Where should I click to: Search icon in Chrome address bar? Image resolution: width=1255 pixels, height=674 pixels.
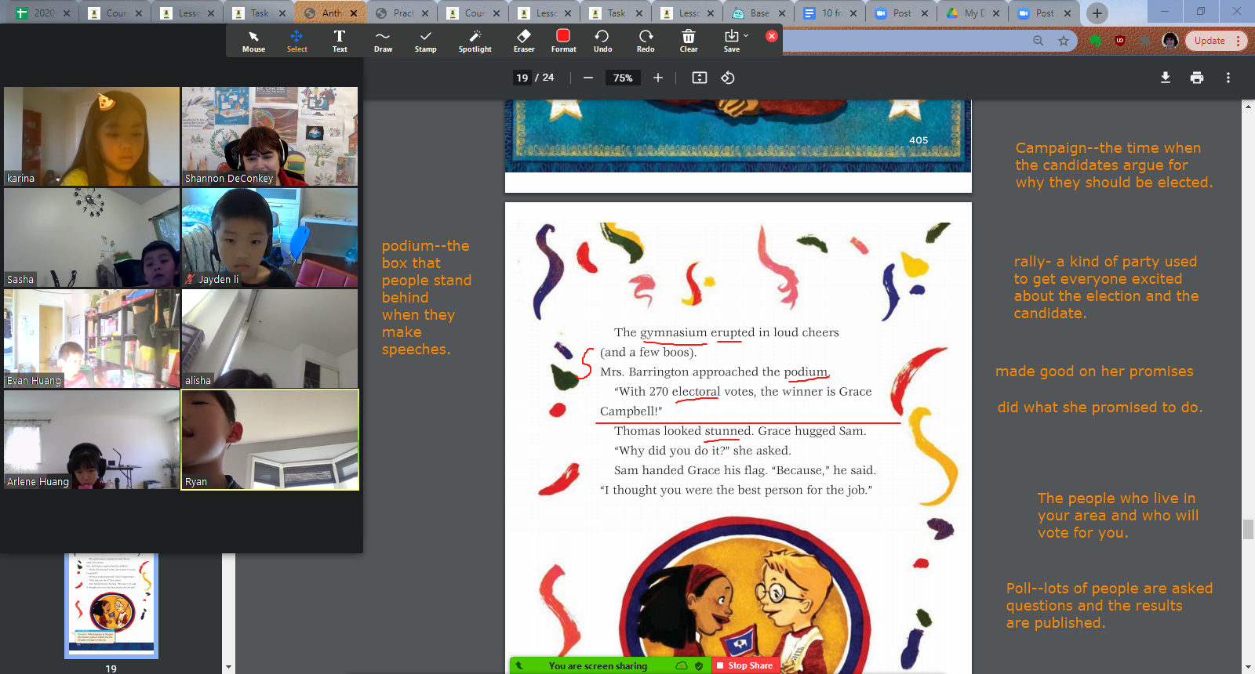point(1039,41)
